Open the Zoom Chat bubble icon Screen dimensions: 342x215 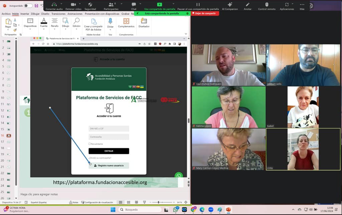[134, 5]
